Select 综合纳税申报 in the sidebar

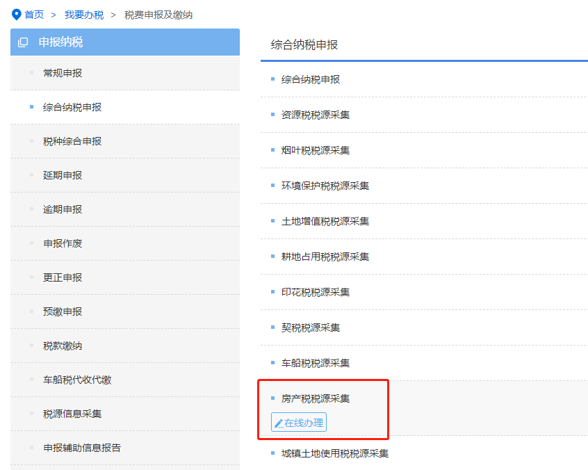coord(72,107)
